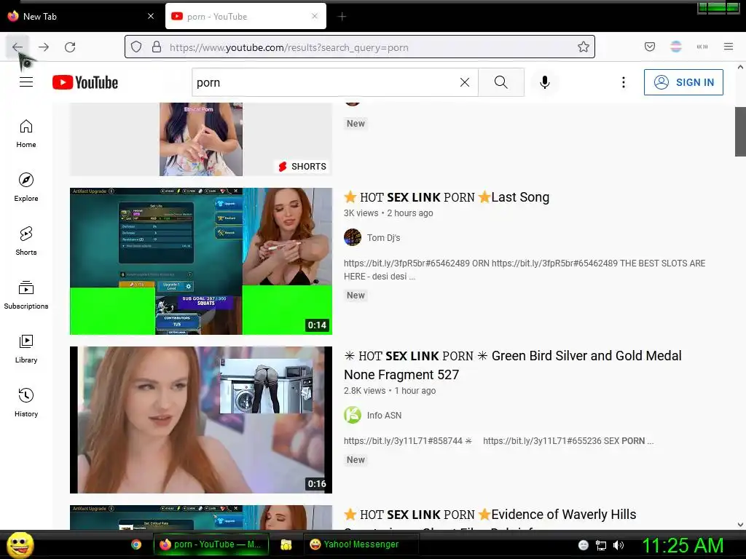Open Library in the sidebar
The width and height of the screenshot is (746, 559).
coord(26,349)
